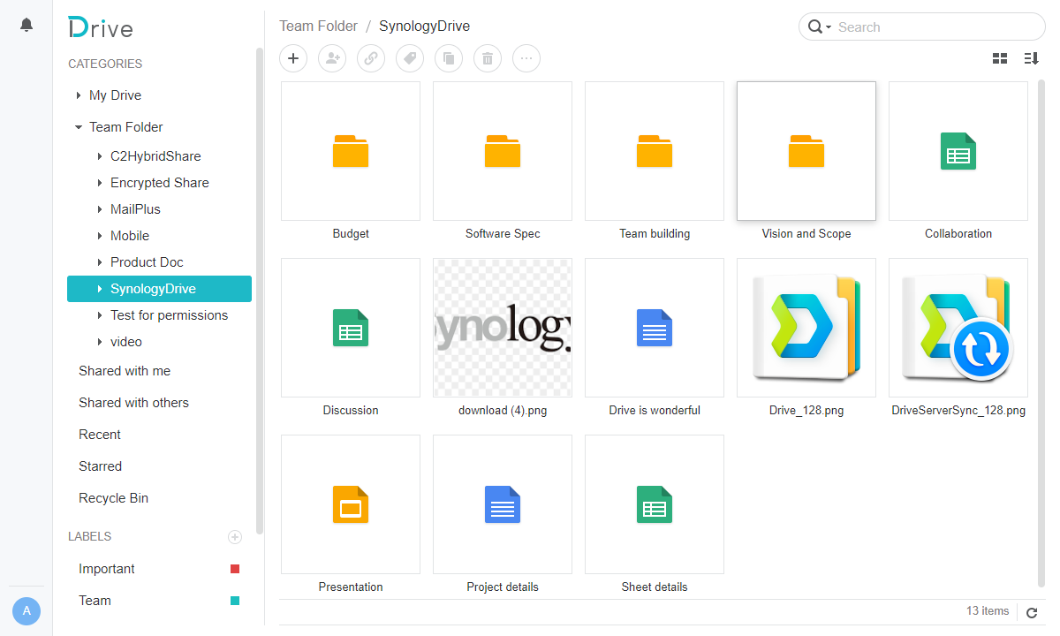Screen dimensions: 1060x636
Task: Refresh the file list
Action: (x=1032, y=612)
